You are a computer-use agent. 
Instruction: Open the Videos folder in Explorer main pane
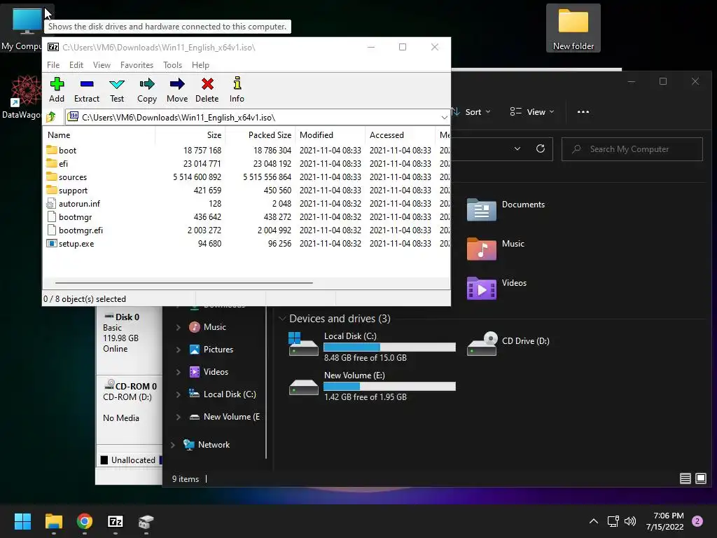click(496, 289)
